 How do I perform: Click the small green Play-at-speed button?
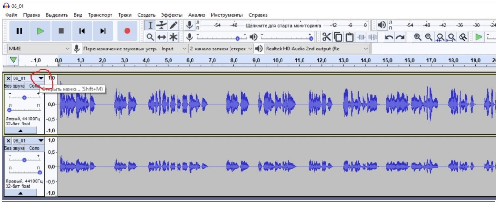(x=479, y=37)
